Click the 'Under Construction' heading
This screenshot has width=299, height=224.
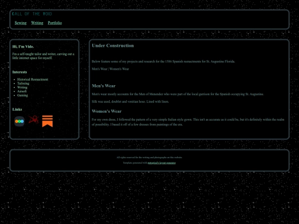point(113,45)
